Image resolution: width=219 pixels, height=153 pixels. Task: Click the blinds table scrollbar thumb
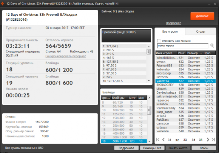pos(149,110)
